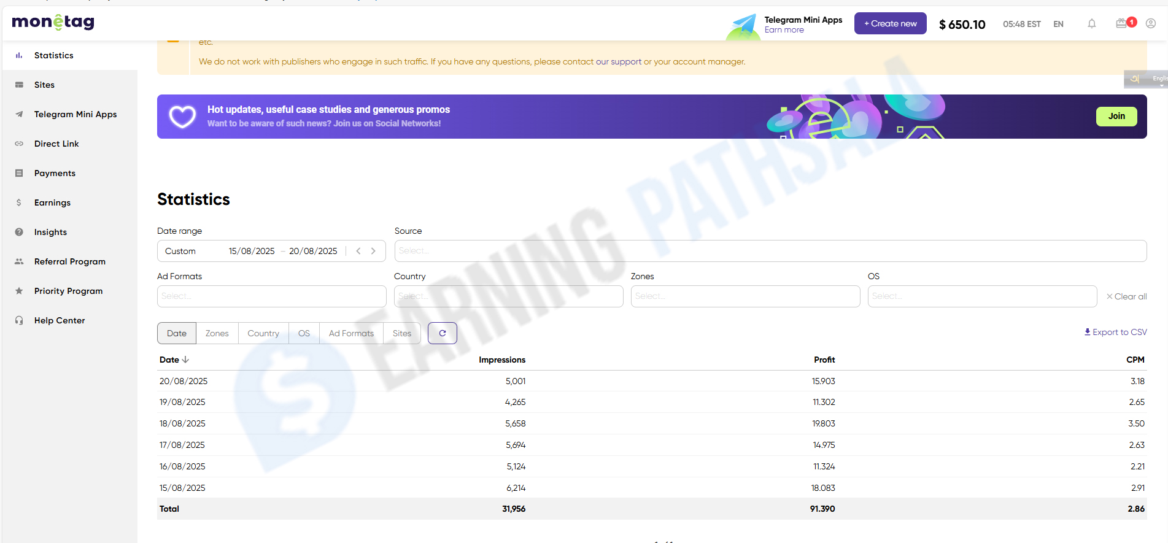This screenshot has height=543, width=1168.
Task: Select the Ad Formats grouping tab
Action: [x=351, y=333]
